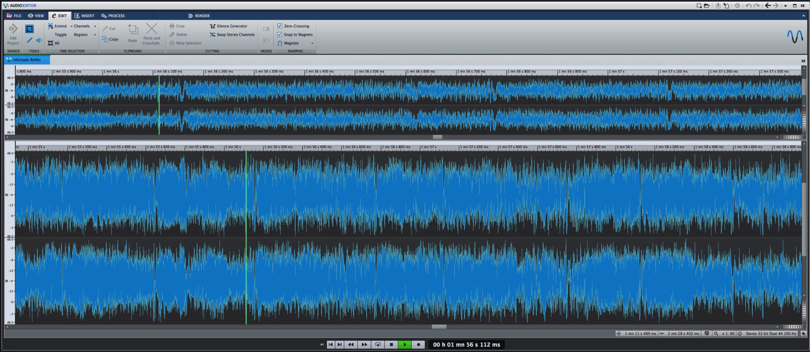Click the timecode display 00 h 01 mn 56 s
This screenshot has height=352, width=810.
(x=467, y=344)
